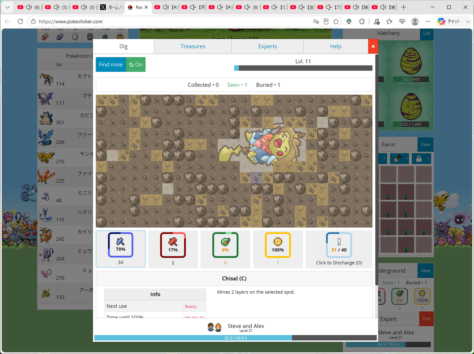Open the tab search chevron dropdown
The height and width of the screenshot is (354, 474).
pyautogui.click(x=7, y=7)
